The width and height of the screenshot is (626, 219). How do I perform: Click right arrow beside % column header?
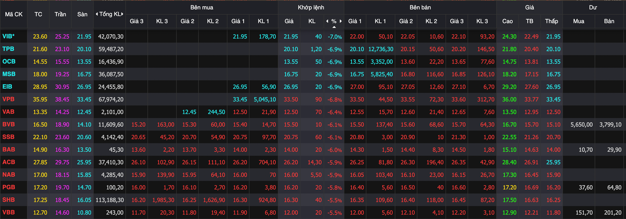pyautogui.click(x=340, y=21)
